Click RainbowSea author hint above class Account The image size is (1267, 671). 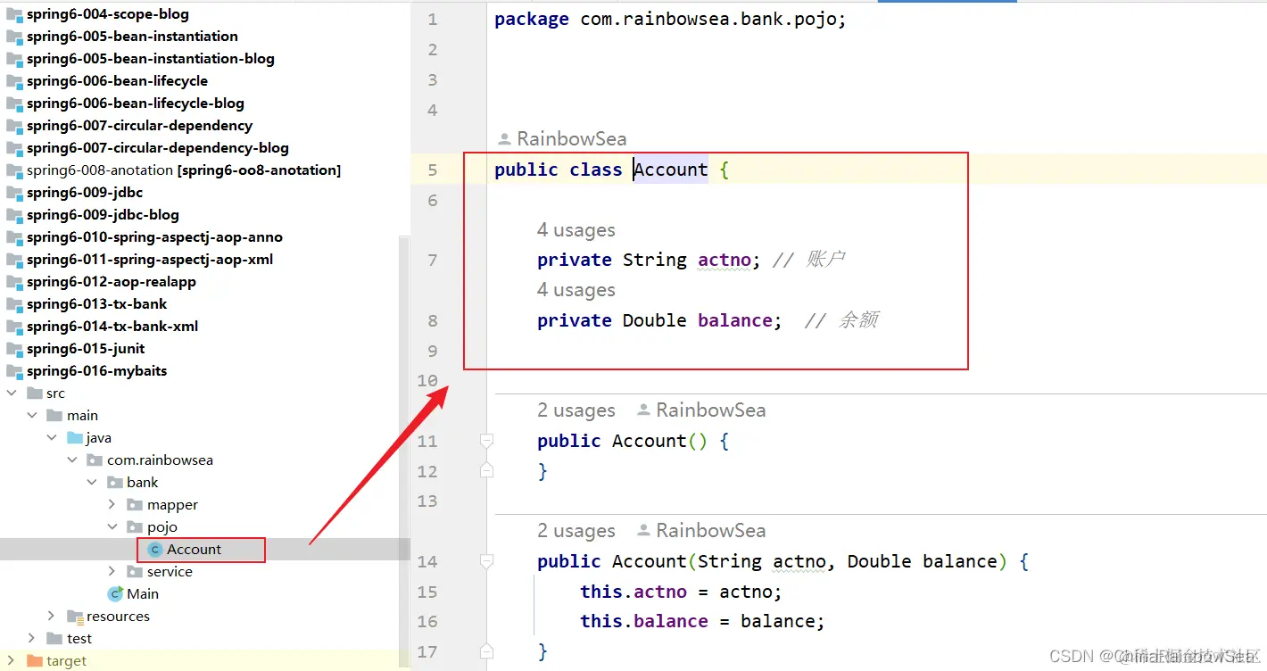563,139
